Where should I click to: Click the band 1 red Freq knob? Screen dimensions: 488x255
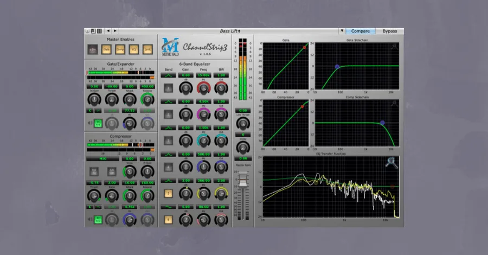pyautogui.click(x=203, y=89)
